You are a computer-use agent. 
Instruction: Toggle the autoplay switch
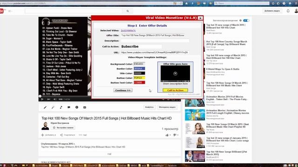coord(246,20)
